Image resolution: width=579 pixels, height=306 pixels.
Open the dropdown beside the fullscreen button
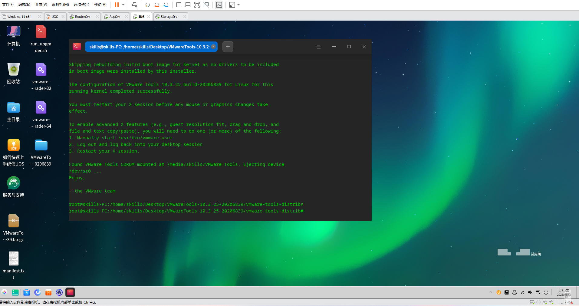[238, 5]
